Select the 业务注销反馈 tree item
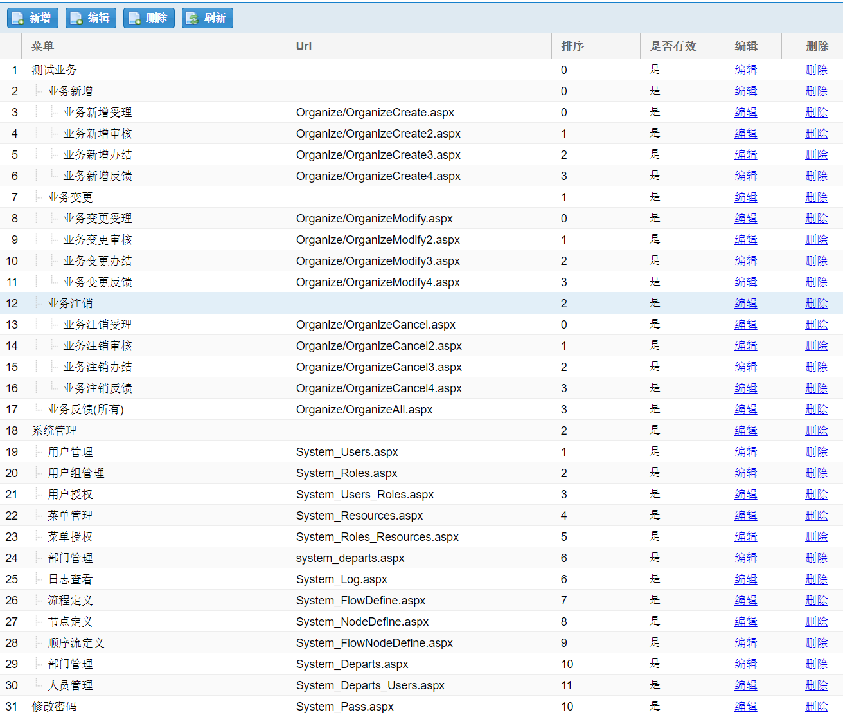 [x=98, y=388]
